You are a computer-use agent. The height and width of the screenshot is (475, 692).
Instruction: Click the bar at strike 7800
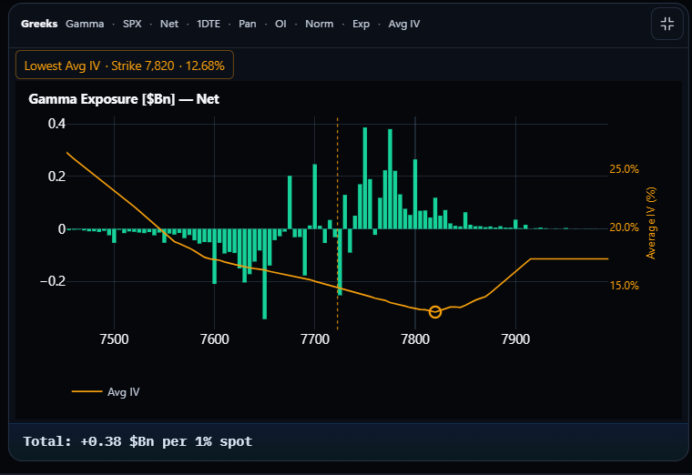[x=415, y=194]
